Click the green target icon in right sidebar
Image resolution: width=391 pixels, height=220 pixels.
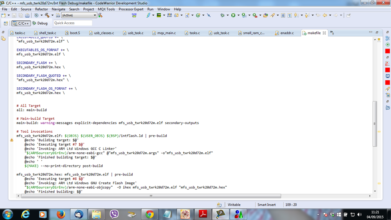387,45
